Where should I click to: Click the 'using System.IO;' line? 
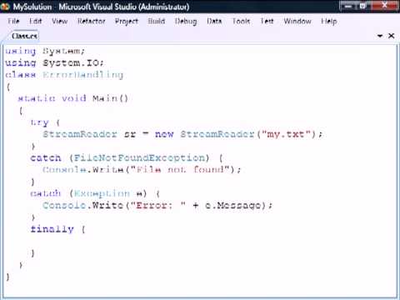click(x=54, y=63)
